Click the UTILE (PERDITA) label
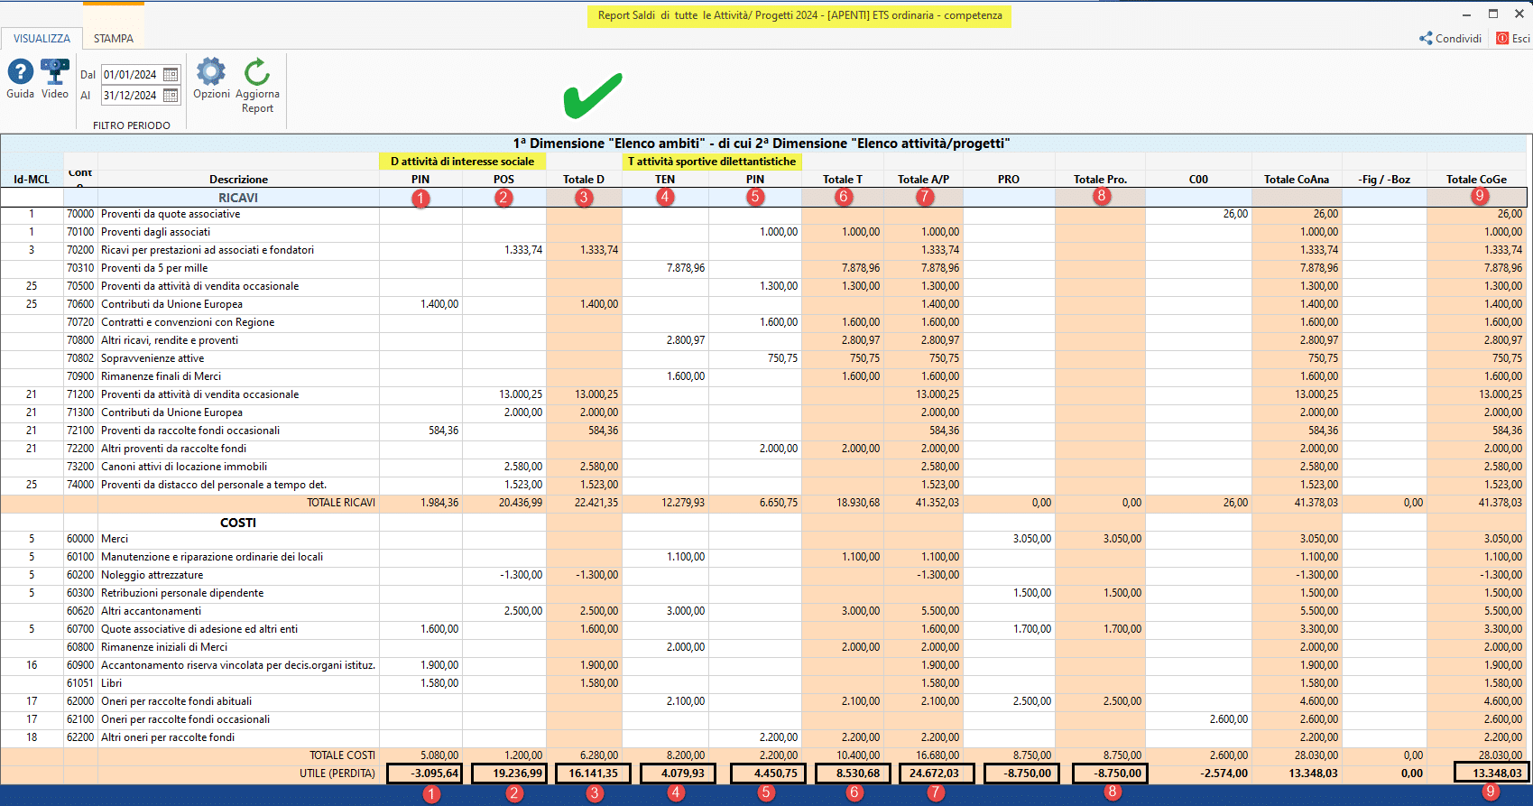This screenshot has width=1533, height=806. coord(337,774)
